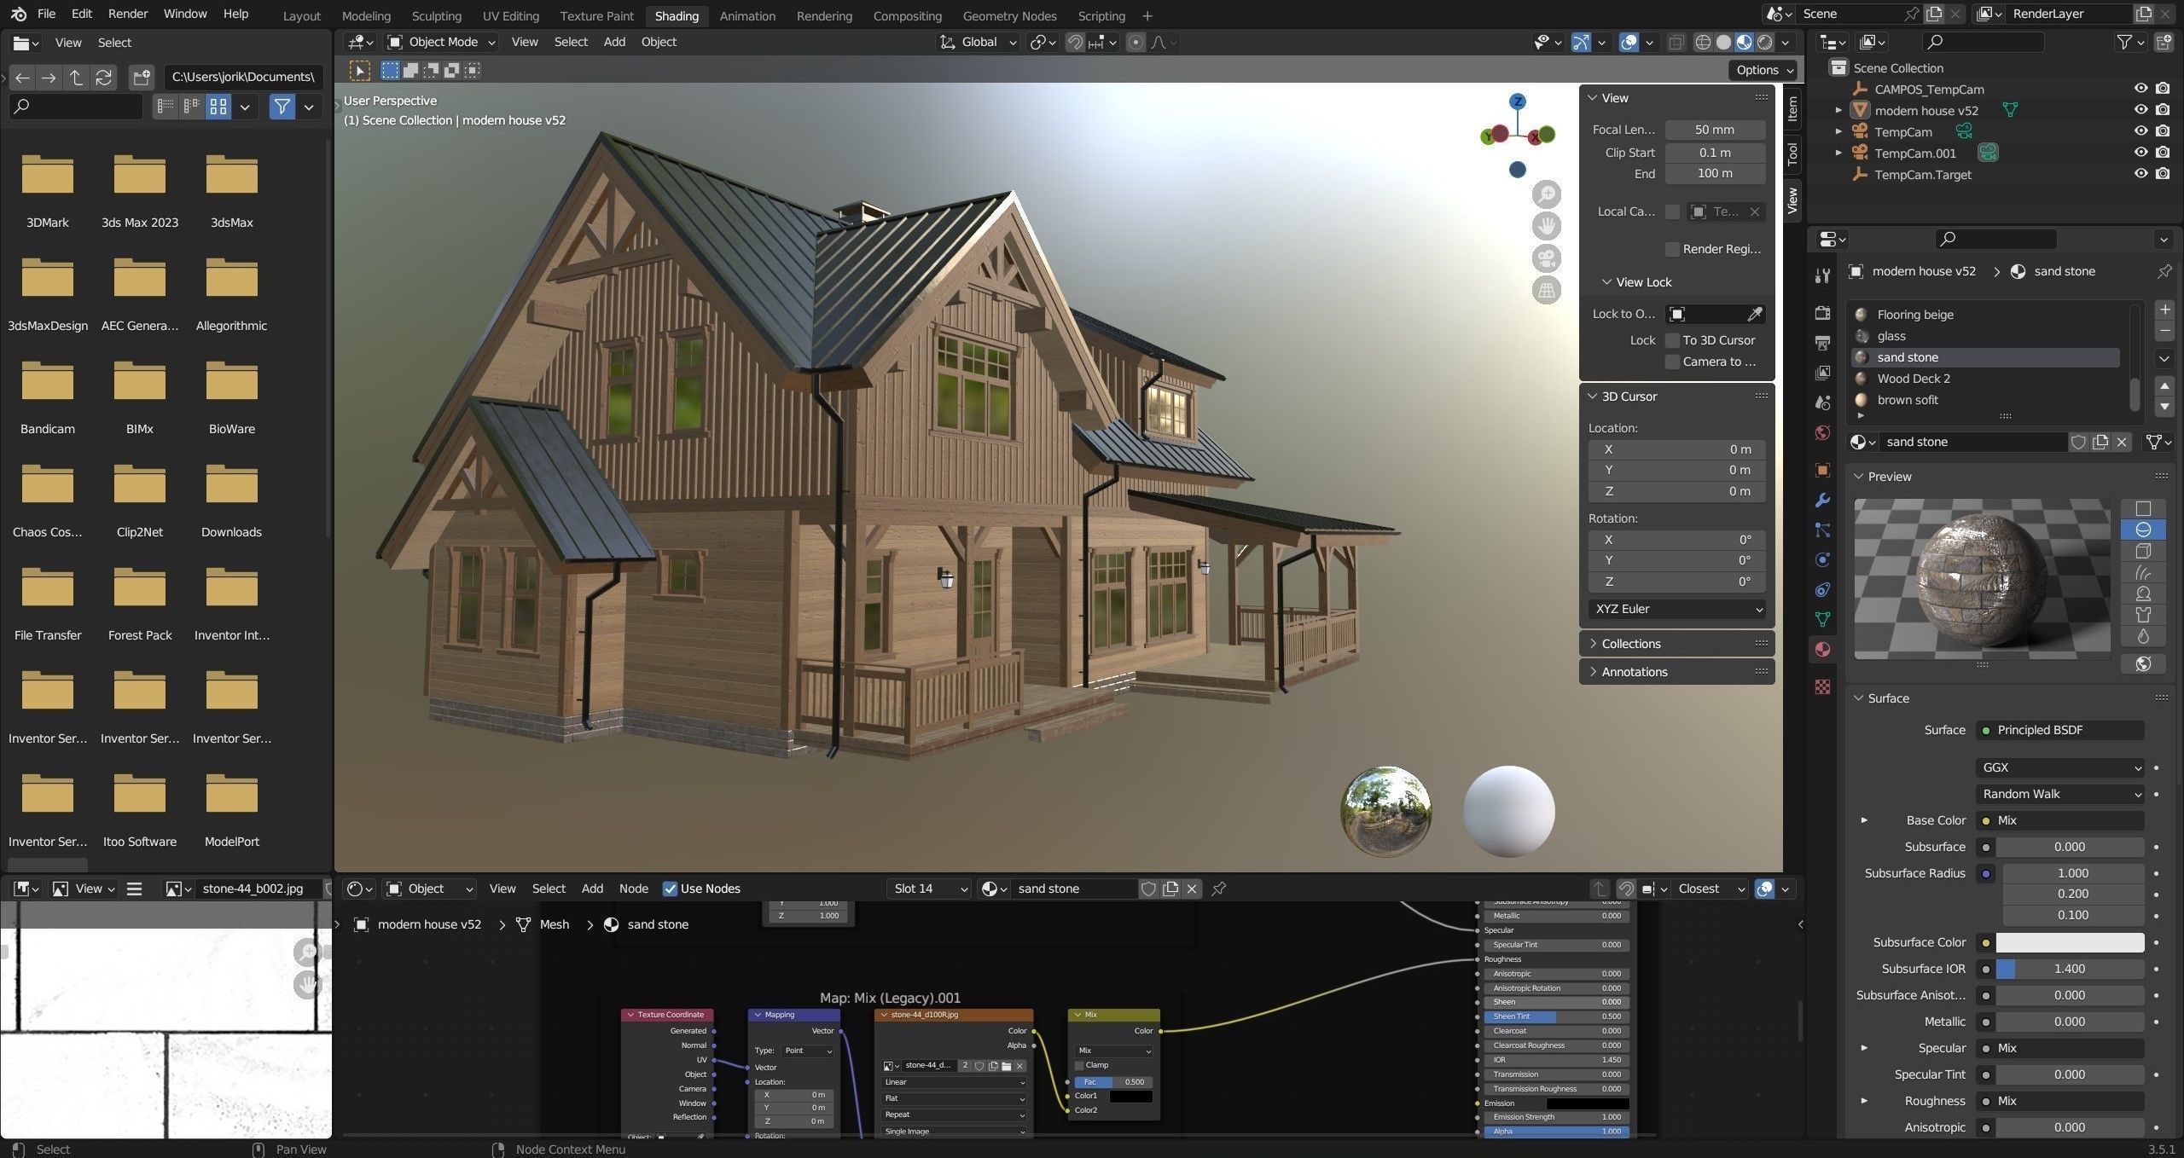This screenshot has height=1158, width=2184.
Task: Open Random Walk subsurface method dropdown
Action: pos(2059,794)
